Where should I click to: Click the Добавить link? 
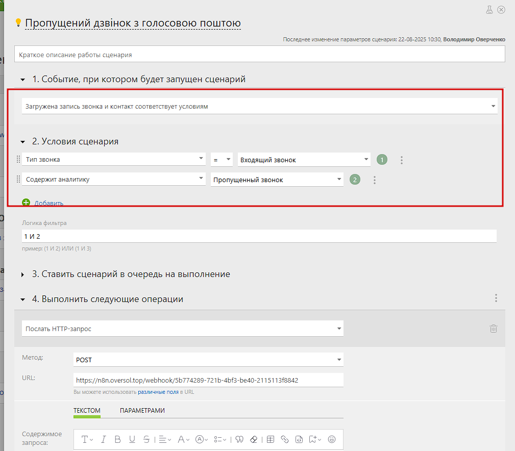(49, 203)
